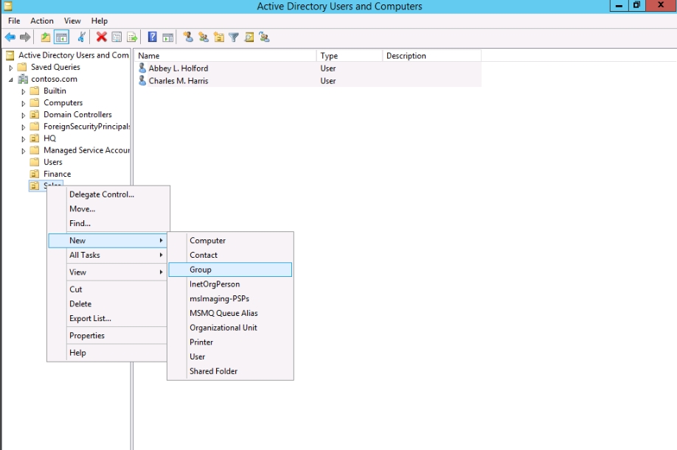Open the File menu
Image resolution: width=677 pixels, height=450 pixels.
14,21
